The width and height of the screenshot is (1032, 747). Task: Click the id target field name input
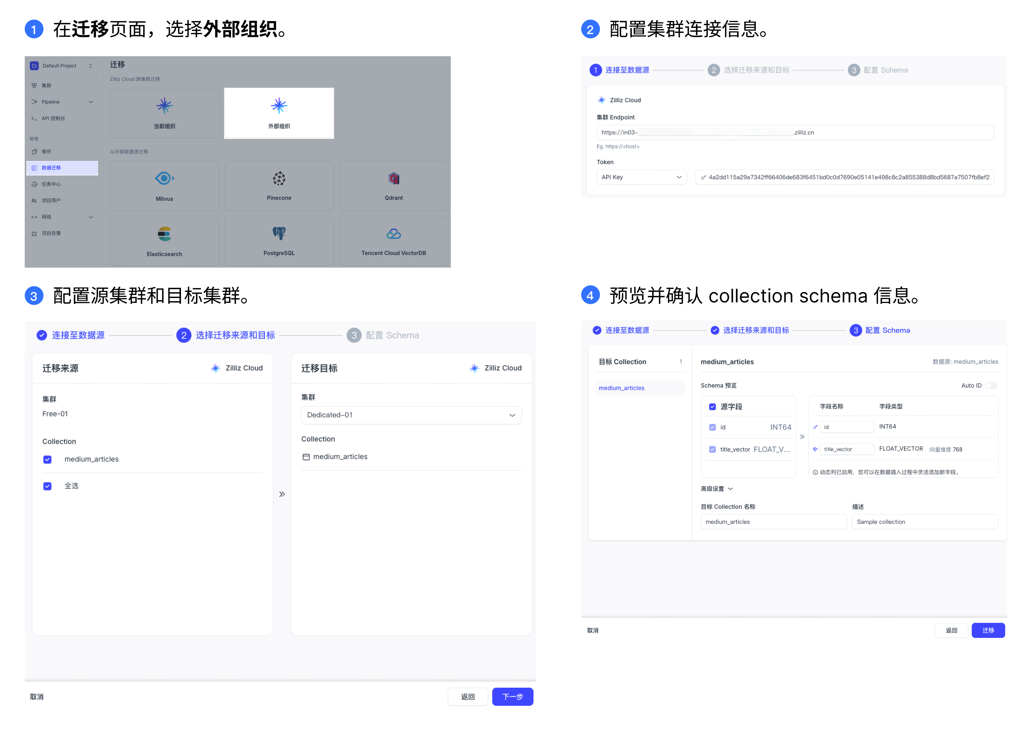tap(847, 427)
